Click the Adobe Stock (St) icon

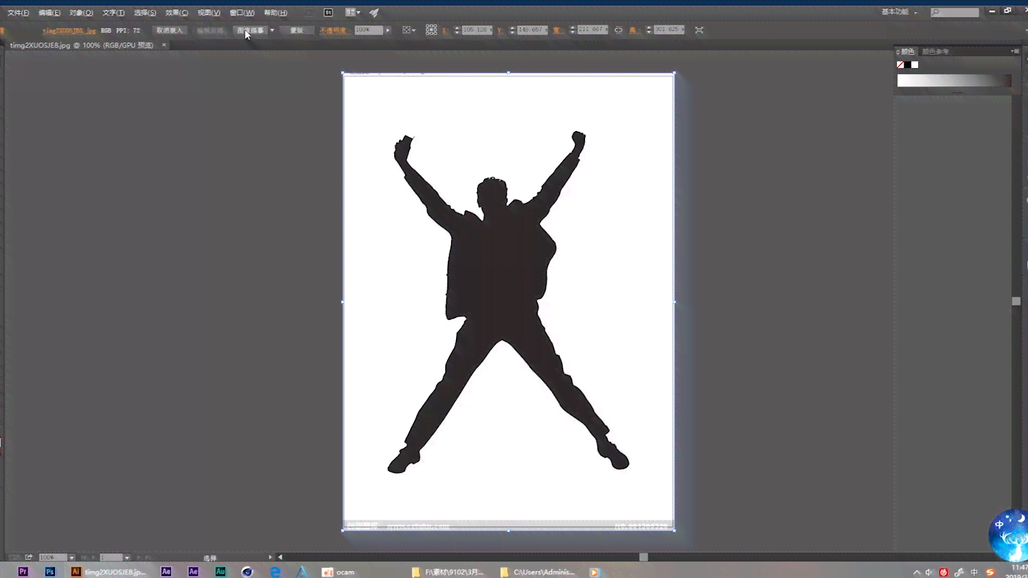click(328, 12)
